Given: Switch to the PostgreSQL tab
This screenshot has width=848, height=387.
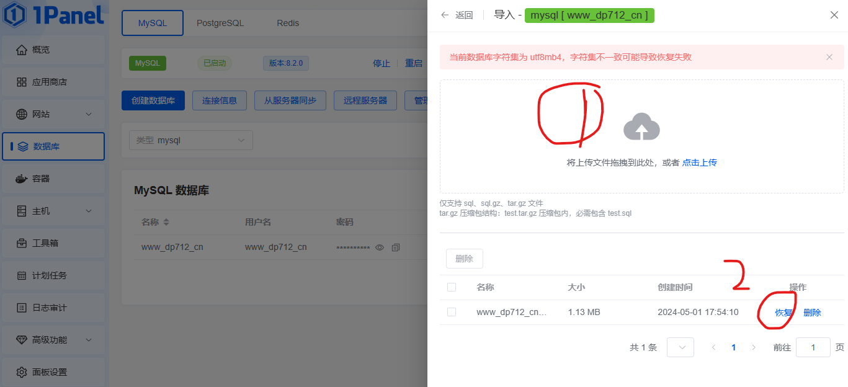Looking at the screenshot, I should click(x=220, y=23).
